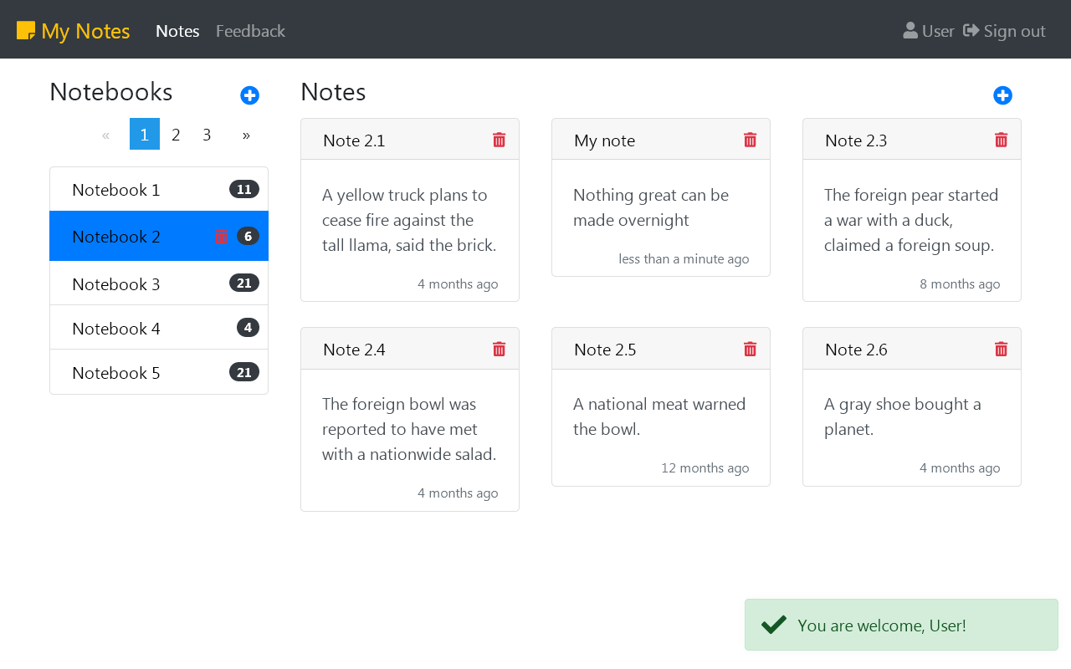
Task: Delete Notebook 2 with its trash icon
Action: pos(221,237)
